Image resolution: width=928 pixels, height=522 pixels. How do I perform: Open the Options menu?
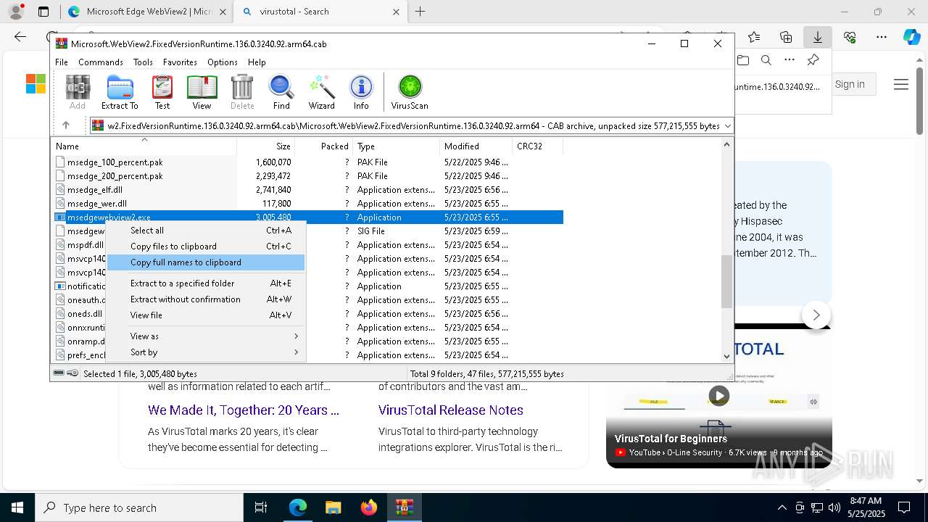point(223,62)
